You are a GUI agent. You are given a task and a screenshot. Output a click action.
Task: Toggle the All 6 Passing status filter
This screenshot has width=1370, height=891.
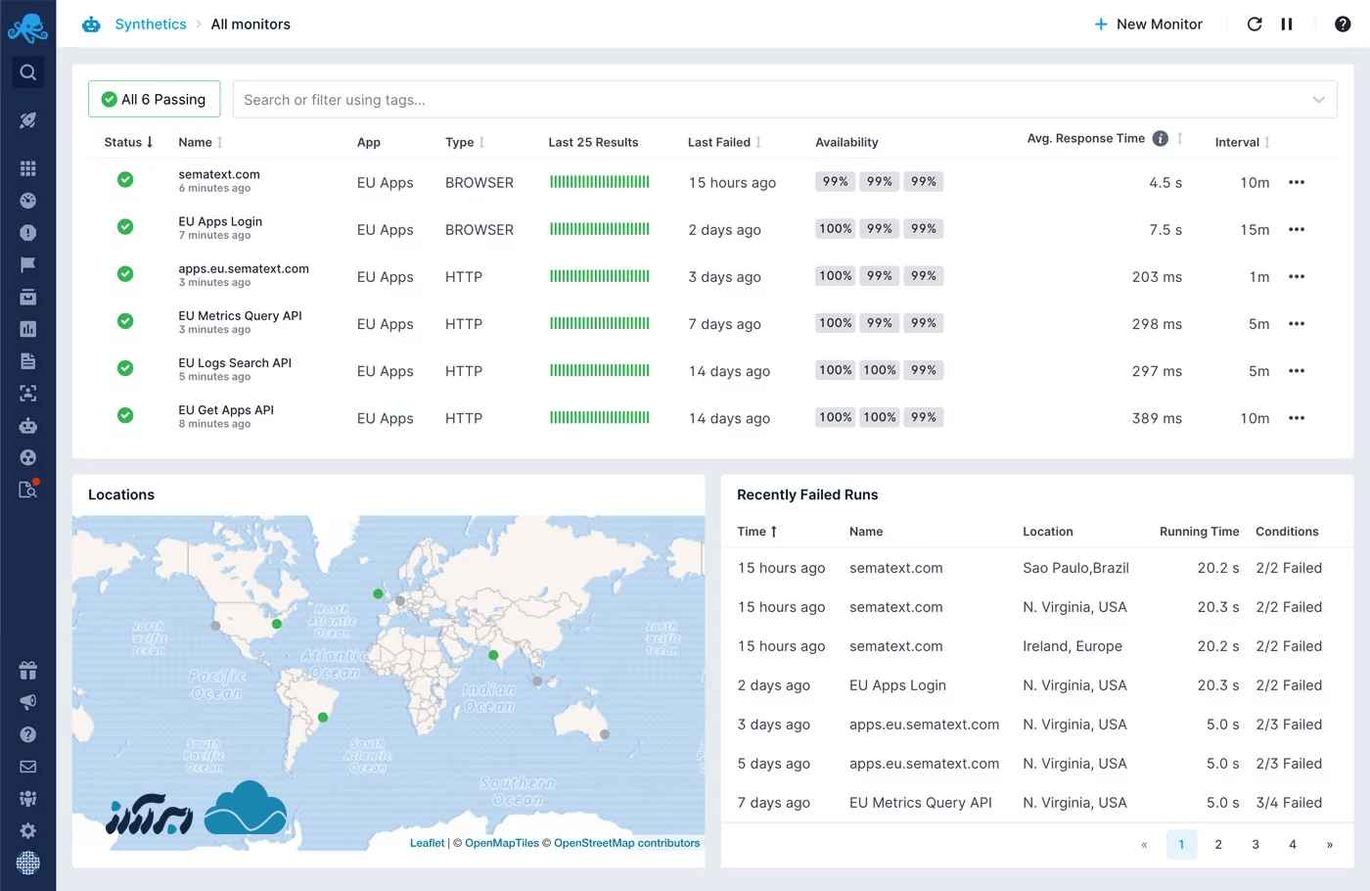154,99
